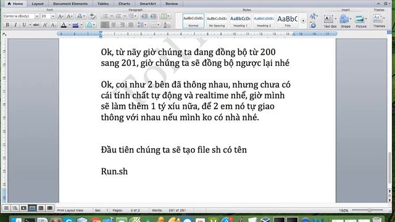Open the Review ribbon tab

tap(172, 4)
